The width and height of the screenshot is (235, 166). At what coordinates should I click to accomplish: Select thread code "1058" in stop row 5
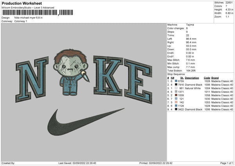pyautogui.click(x=207, y=95)
